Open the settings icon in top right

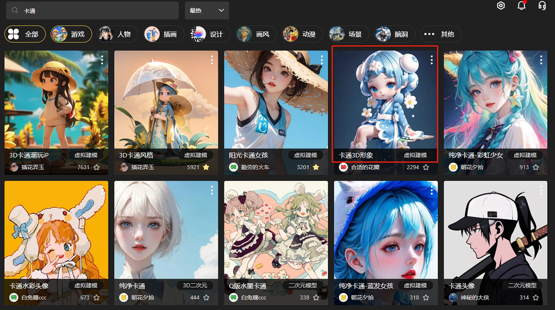(501, 6)
